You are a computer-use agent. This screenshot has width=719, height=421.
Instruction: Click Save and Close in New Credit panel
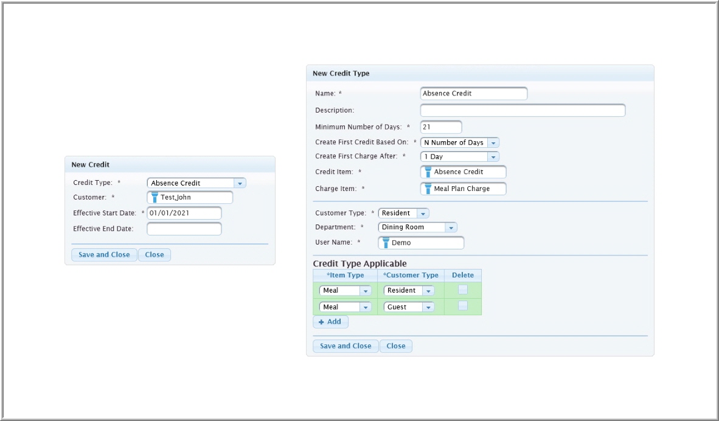coord(104,255)
